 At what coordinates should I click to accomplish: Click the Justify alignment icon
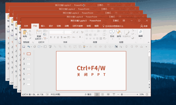[x=97, y=38]
